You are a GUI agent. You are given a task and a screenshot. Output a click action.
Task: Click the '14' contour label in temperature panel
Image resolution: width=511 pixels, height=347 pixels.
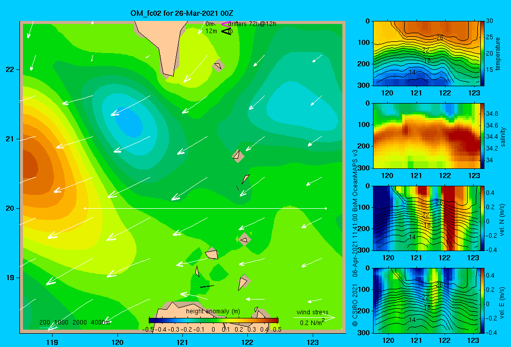412,72
